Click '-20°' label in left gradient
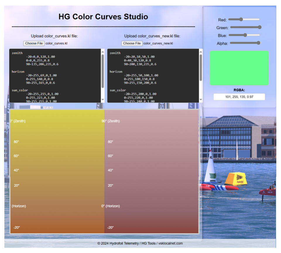This screenshot has width=281, height=253. point(16,228)
